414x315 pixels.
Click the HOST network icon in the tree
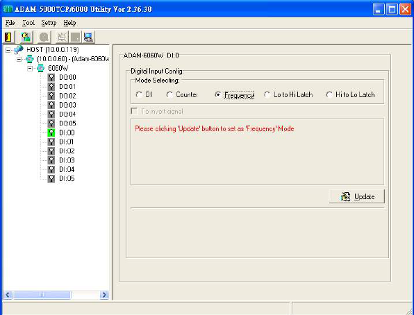[x=19, y=49]
